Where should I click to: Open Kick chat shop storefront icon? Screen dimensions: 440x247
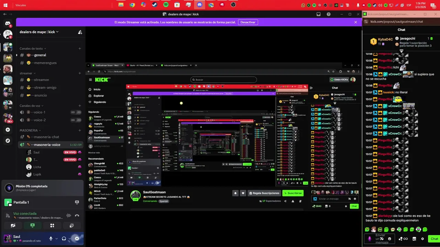414,239
